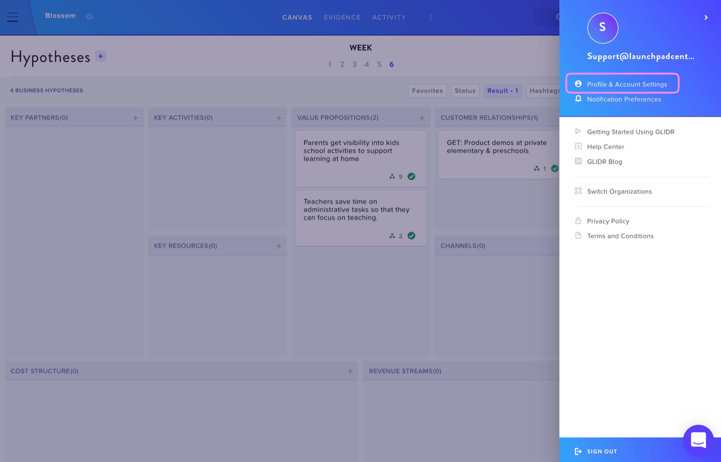Open the Help Center link
The width and height of the screenshot is (721, 462).
pos(606,146)
